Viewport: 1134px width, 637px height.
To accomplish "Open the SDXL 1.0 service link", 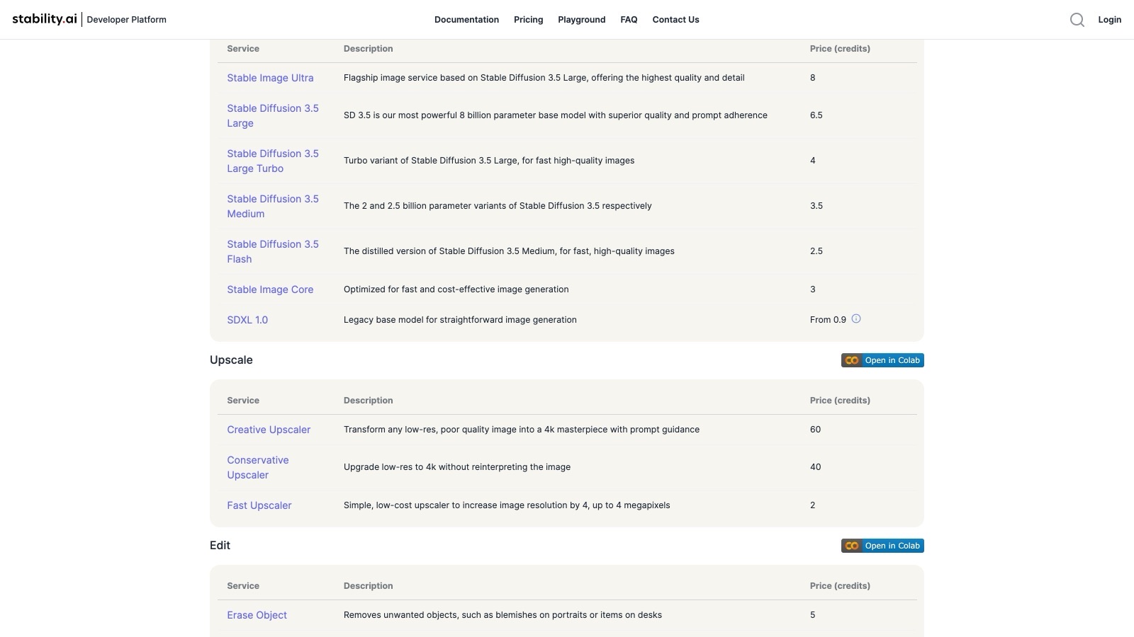I will point(247,320).
